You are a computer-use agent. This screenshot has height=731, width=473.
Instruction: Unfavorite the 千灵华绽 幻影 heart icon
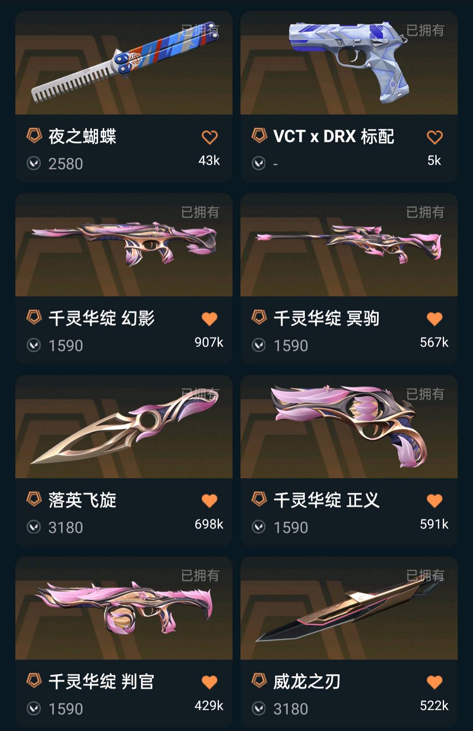tap(209, 319)
